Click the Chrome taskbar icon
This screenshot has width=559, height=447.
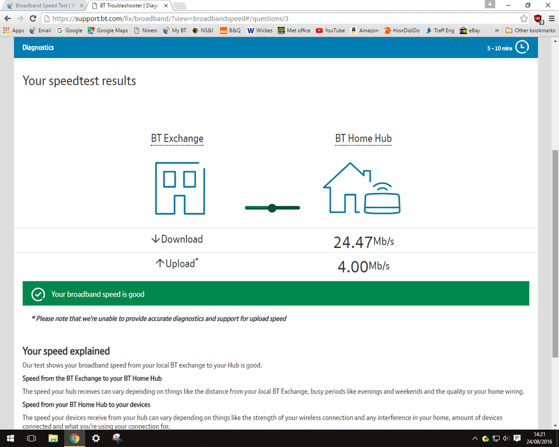coord(74,439)
